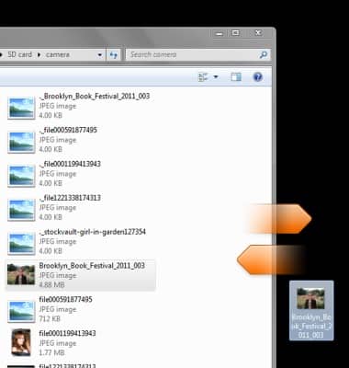
Task: Click the file000591877495 name text
Action: coord(66,299)
